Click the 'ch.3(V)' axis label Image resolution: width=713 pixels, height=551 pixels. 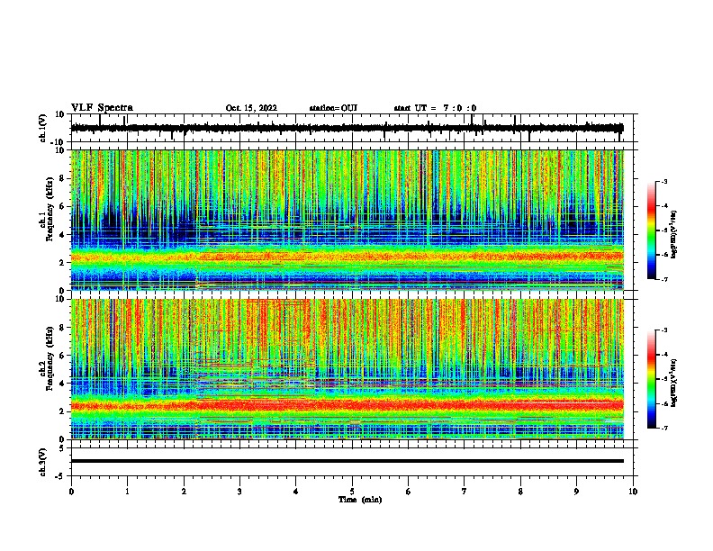[x=43, y=462]
